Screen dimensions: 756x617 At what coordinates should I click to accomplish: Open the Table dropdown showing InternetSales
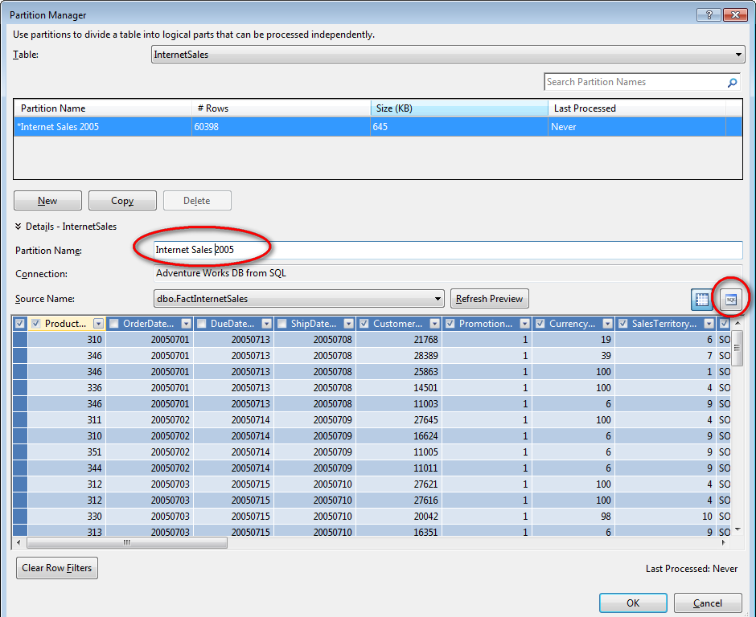(448, 55)
